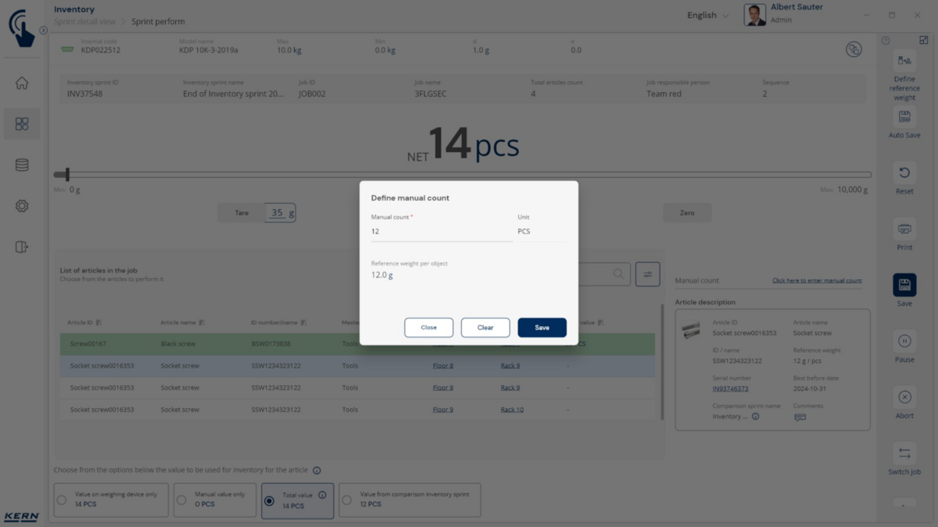This screenshot has width=938, height=527.
Task: Click the Home icon in left sidebar
Action: [22, 84]
